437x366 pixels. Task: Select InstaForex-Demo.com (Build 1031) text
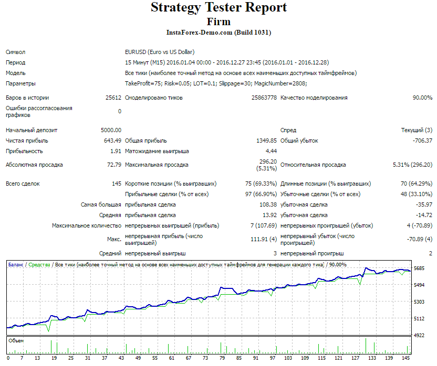[219, 33]
